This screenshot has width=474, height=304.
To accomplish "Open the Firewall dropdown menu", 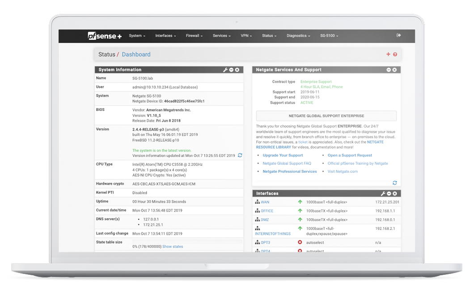I will pyautogui.click(x=194, y=36).
